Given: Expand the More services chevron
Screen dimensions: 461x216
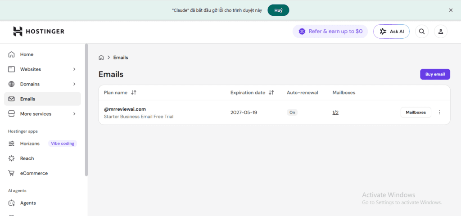Looking at the screenshot, I should tap(74, 114).
